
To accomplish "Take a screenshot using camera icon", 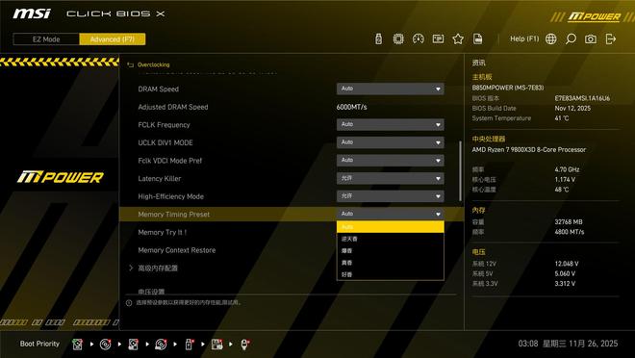I will 591,38.
